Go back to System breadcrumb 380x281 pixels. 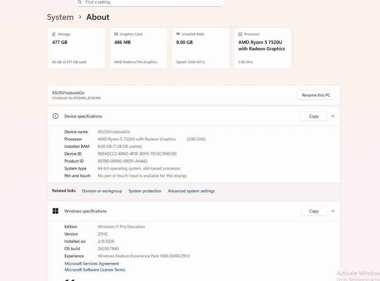pyautogui.click(x=60, y=17)
